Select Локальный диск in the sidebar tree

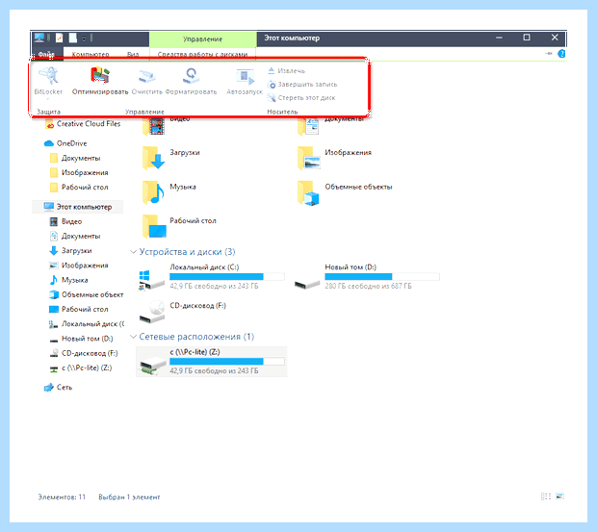click(87, 324)
